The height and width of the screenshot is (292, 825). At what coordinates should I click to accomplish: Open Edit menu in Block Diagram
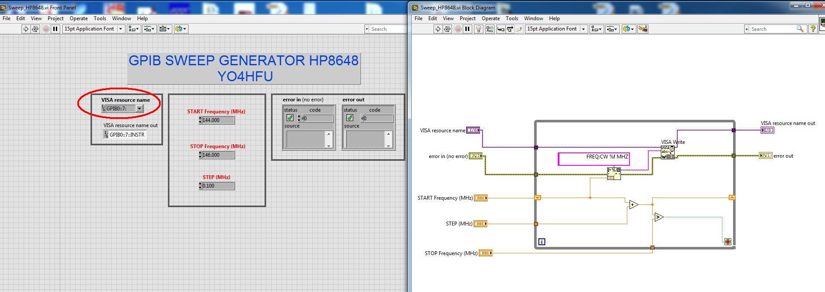point(433,18)
